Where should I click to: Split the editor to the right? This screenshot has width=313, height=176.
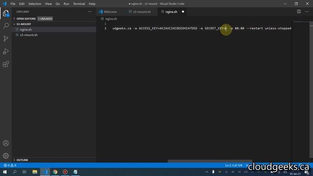[x=299, y=12]
